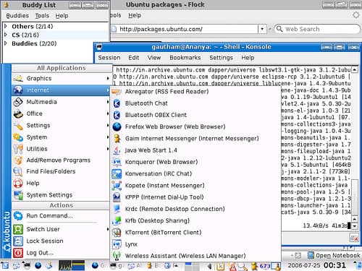Expand the System submenu
The height and width of the screenshot is (271, 362).
pos(61,137)
